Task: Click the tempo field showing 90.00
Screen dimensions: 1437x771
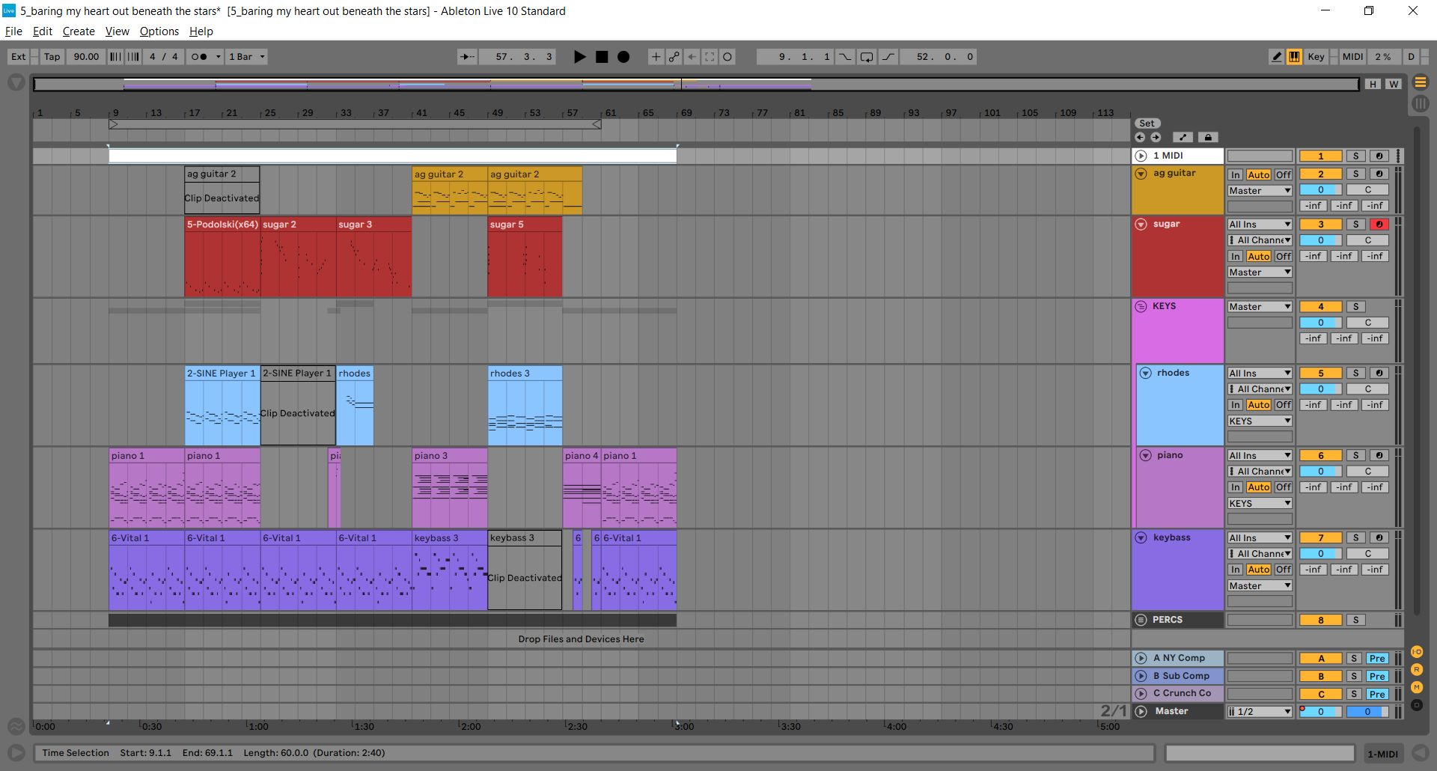Action: point(86,57)
